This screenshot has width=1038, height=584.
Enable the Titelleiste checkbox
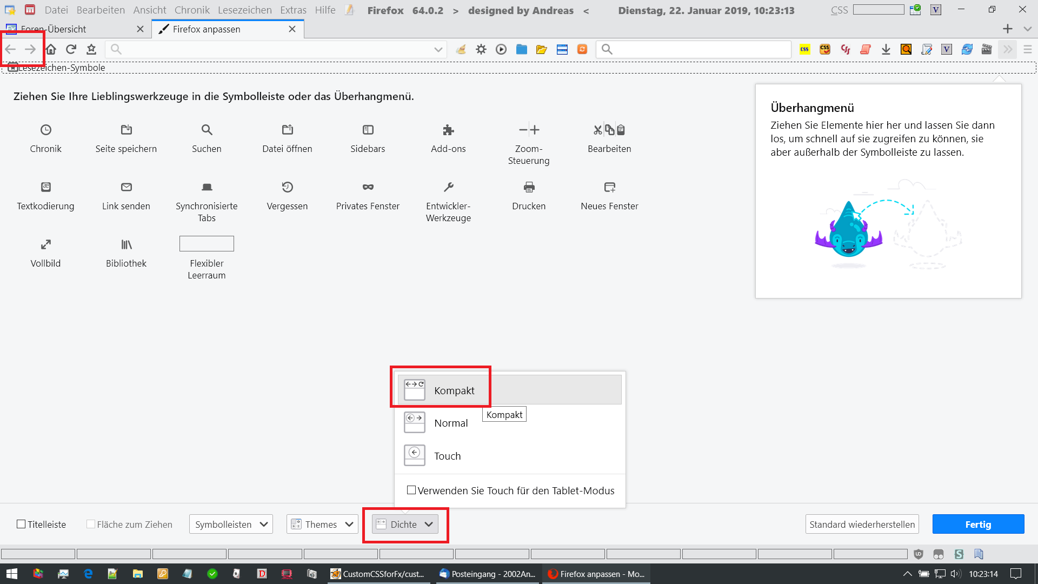tap(21, 524)
